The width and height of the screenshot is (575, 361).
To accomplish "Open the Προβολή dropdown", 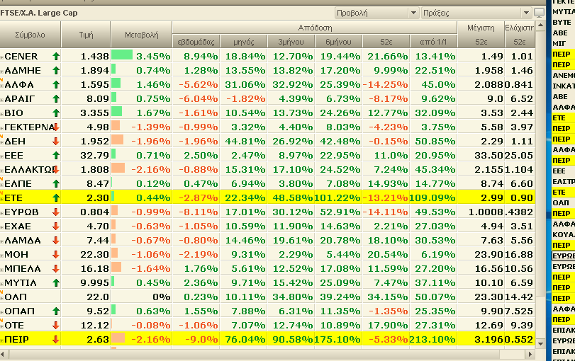I will [x=376, y=13].
